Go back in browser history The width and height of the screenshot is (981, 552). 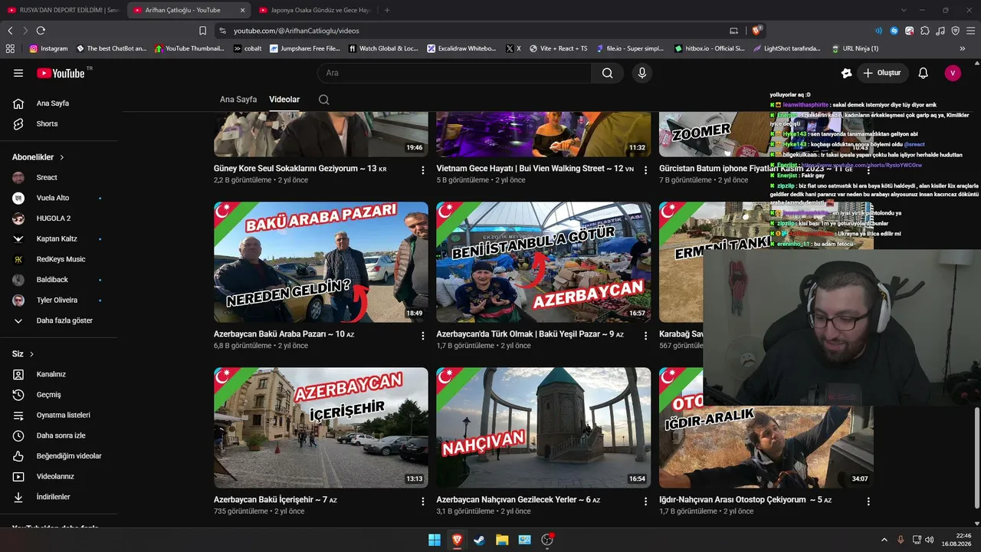(10, 31)
